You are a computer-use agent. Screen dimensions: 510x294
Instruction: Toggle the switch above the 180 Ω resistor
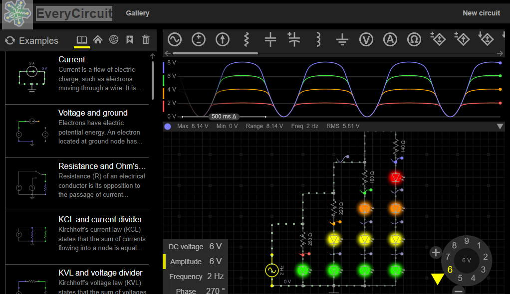tap(342, 159)
